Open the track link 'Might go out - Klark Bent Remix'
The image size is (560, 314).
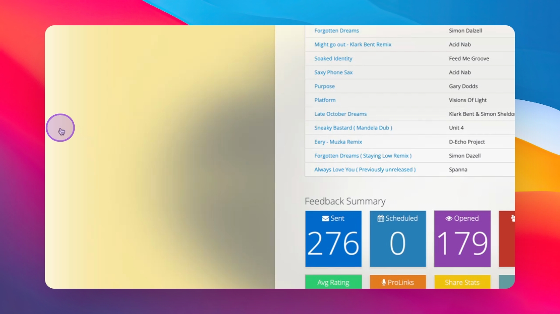353,44
